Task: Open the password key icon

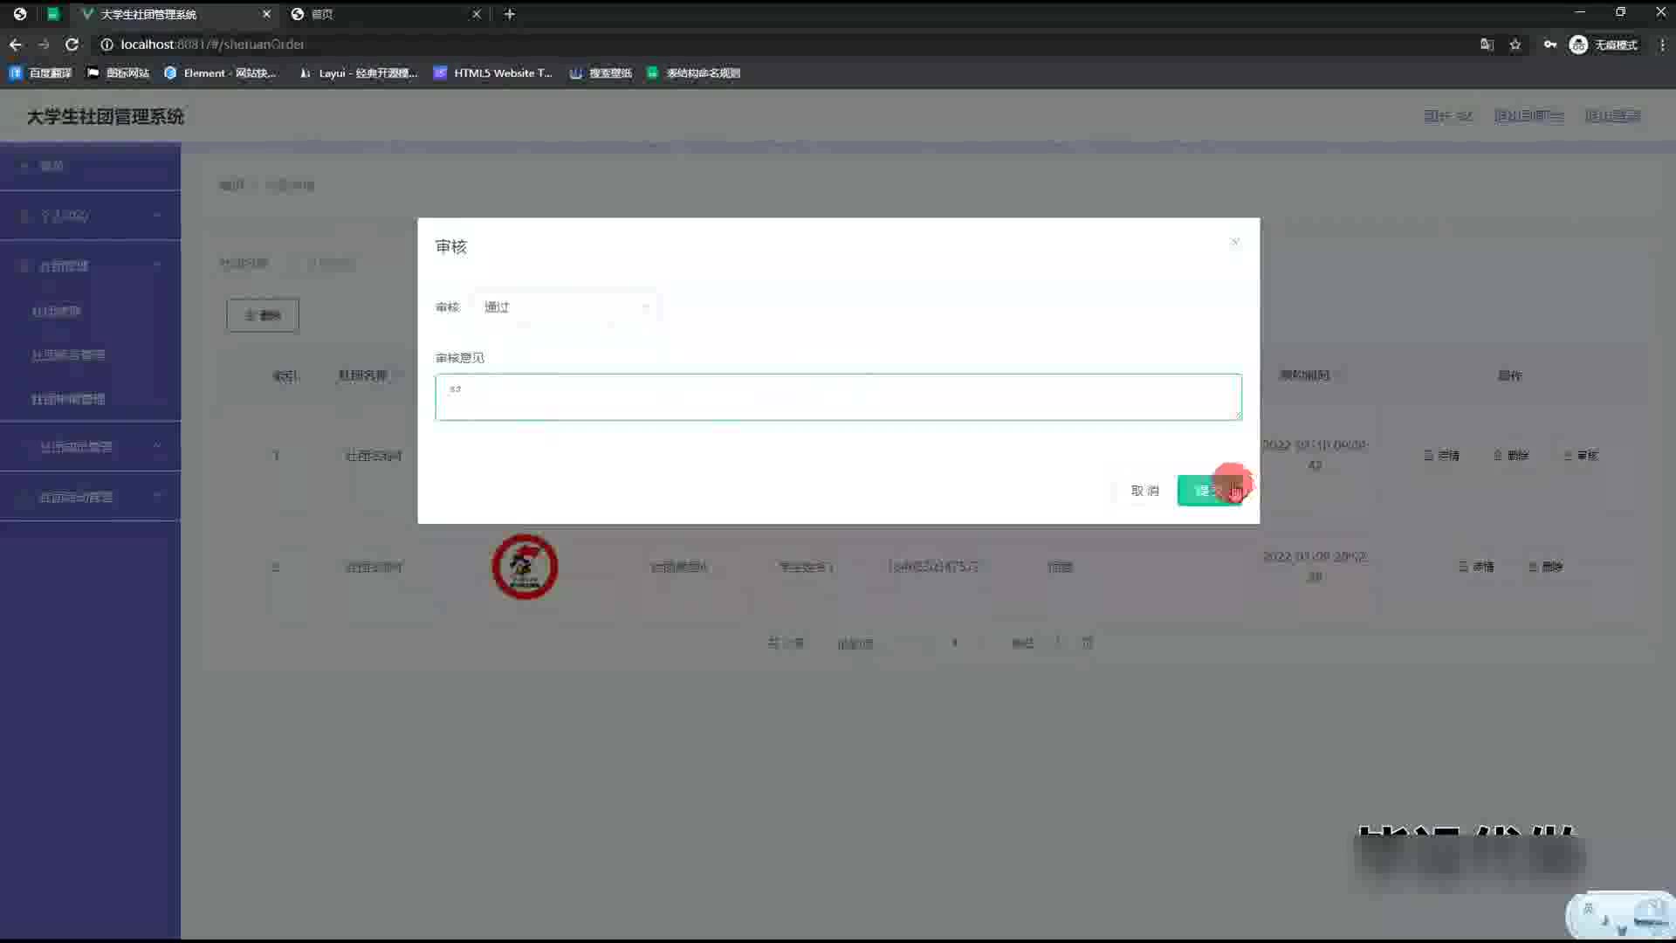Action: coord(1549,45)
